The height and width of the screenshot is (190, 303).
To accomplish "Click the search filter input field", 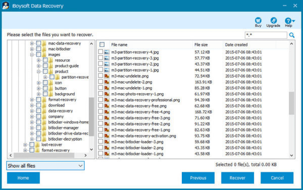I will 266,35.
